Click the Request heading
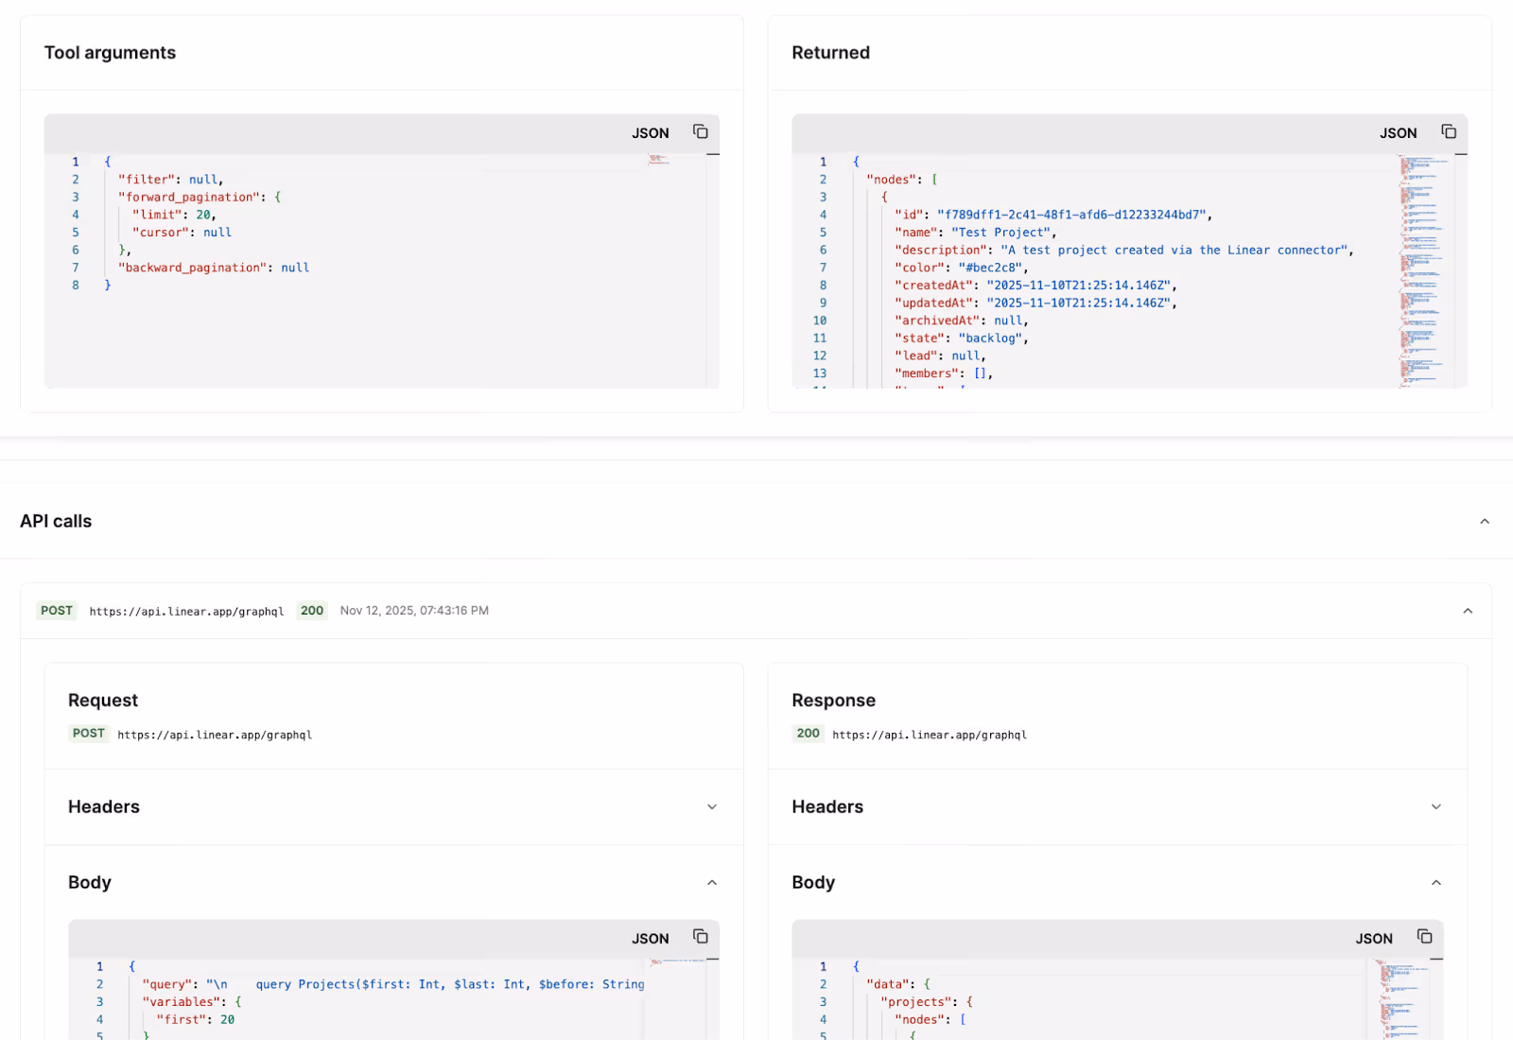The height and width of the screenshot is (1040, 1513). coord(103,701)
